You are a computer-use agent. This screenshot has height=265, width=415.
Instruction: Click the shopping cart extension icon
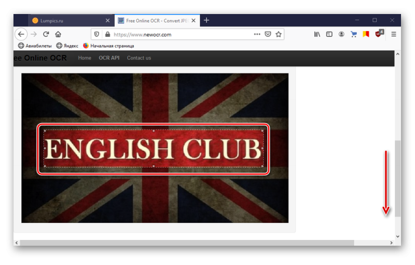(x=354, y=34)
